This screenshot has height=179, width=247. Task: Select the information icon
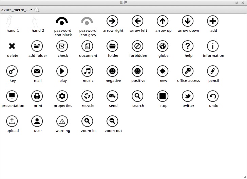tap(213, 46)
